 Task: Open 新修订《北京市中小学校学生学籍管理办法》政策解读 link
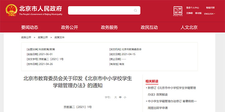tap(172, 91)
